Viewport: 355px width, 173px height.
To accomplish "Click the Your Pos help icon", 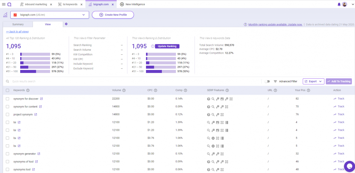I will tap(309, 90).
